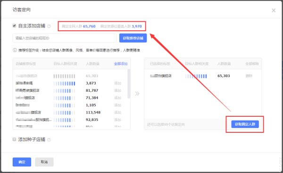Add the shop row with 81,787 people

117,90
